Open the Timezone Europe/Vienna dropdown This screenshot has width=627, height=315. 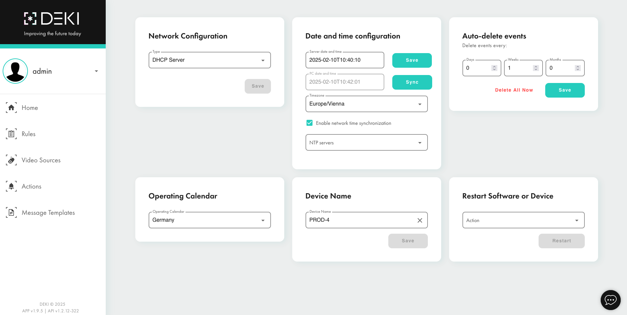[x=366, y=104]
